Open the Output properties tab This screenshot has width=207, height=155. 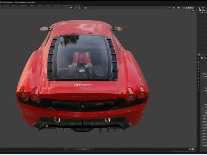coord(198,65)
